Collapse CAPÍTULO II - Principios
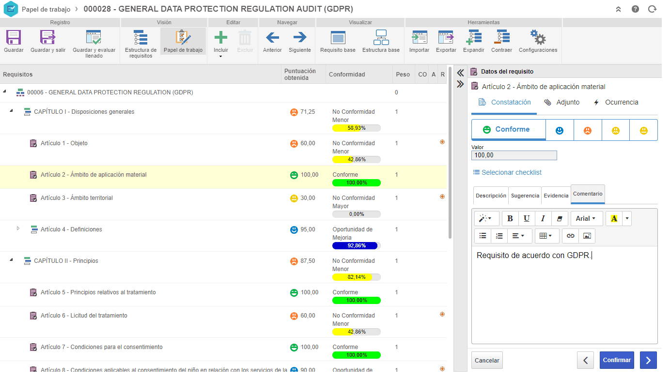The height and width of the screenshot is (380, 670). [11, 260]
